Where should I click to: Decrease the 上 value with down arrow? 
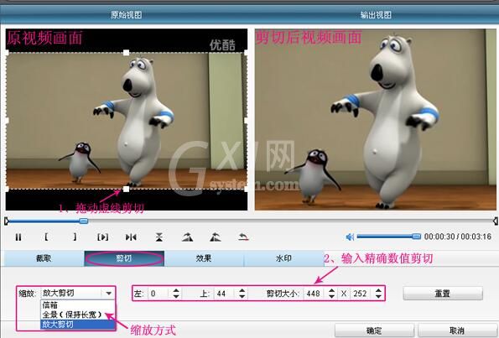tap(242, 296)
